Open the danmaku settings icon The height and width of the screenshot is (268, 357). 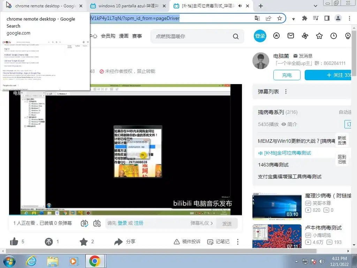click(x=97, y=223)
